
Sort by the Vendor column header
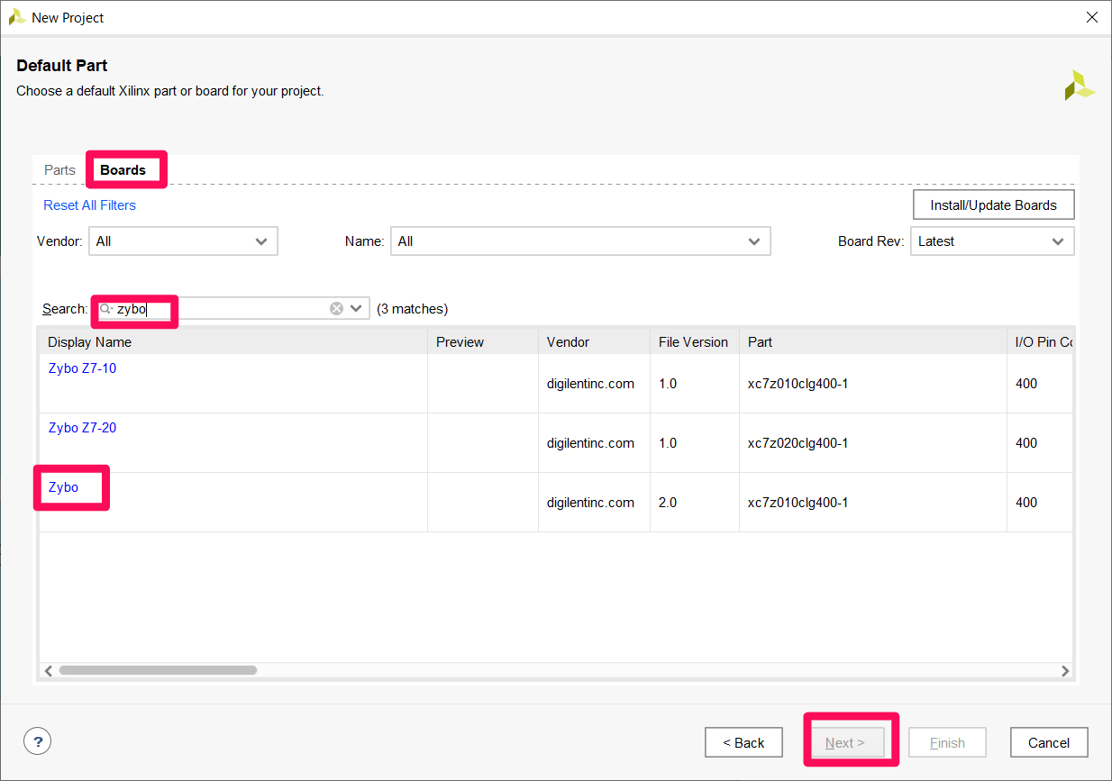[x=594, y=341]
